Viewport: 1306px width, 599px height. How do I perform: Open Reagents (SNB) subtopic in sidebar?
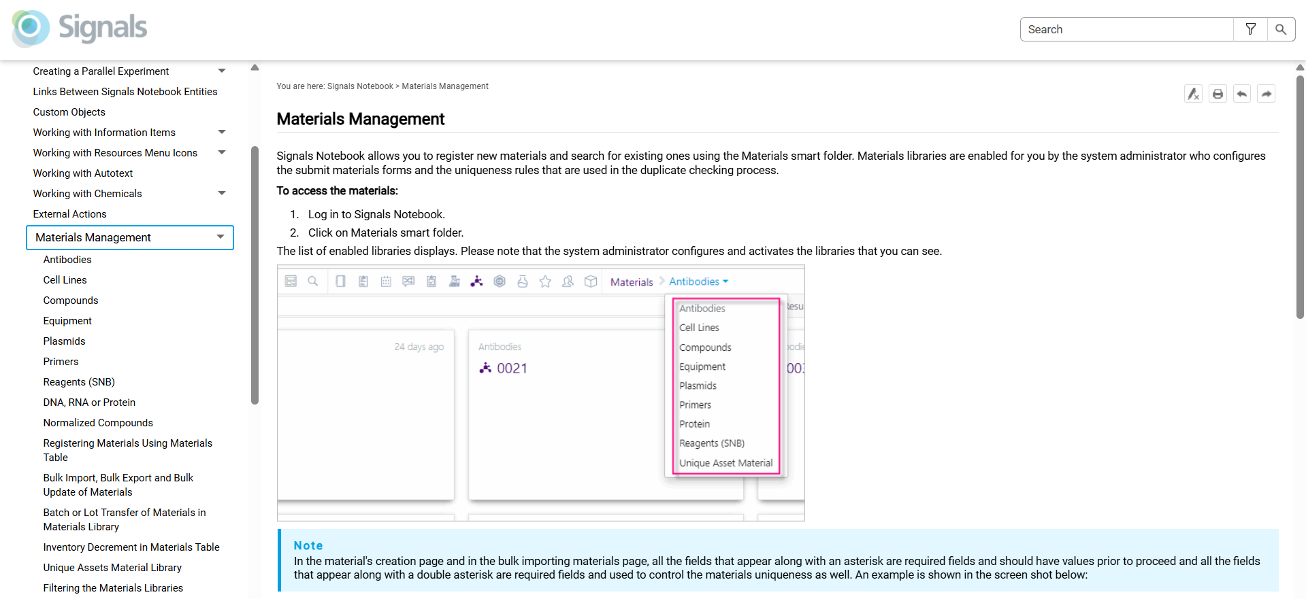point(79,382)
